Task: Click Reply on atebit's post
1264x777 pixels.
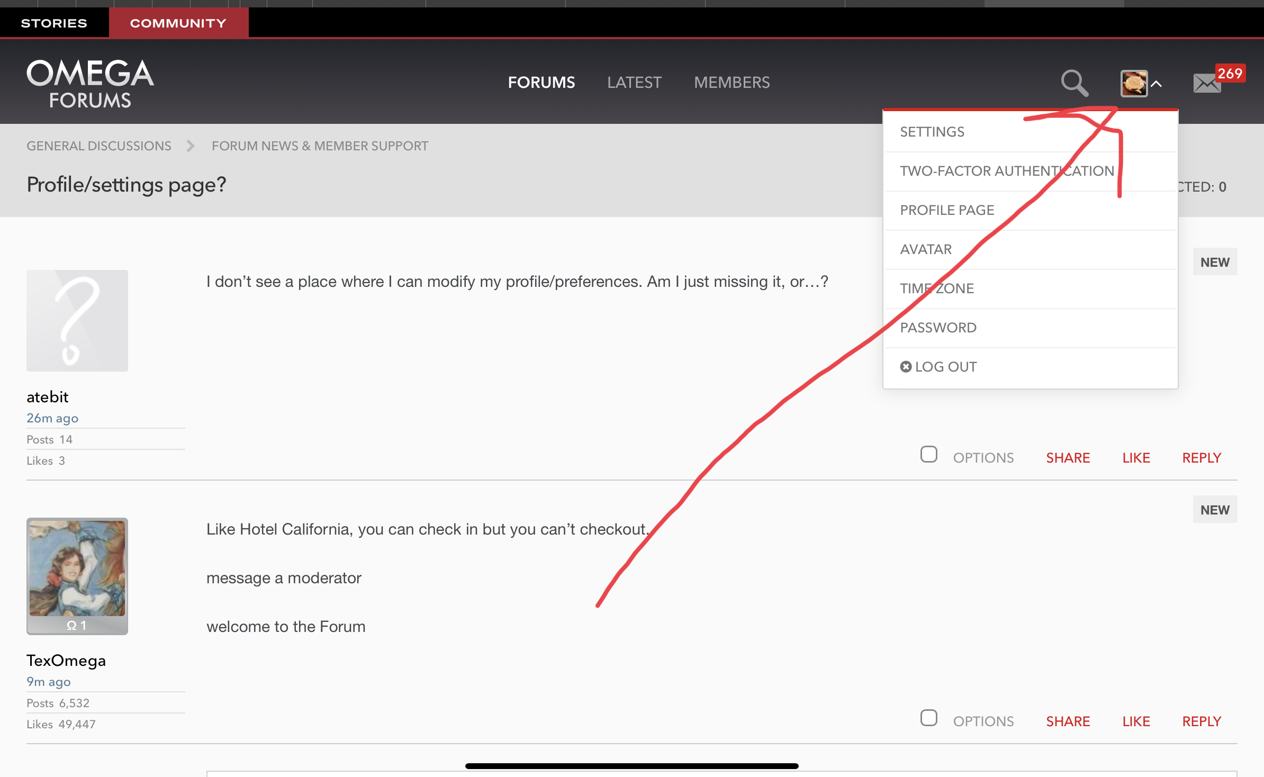Action: pyautogui.click(x=1202, y=458)
